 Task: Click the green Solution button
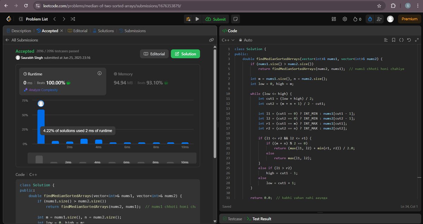point(185,54)
